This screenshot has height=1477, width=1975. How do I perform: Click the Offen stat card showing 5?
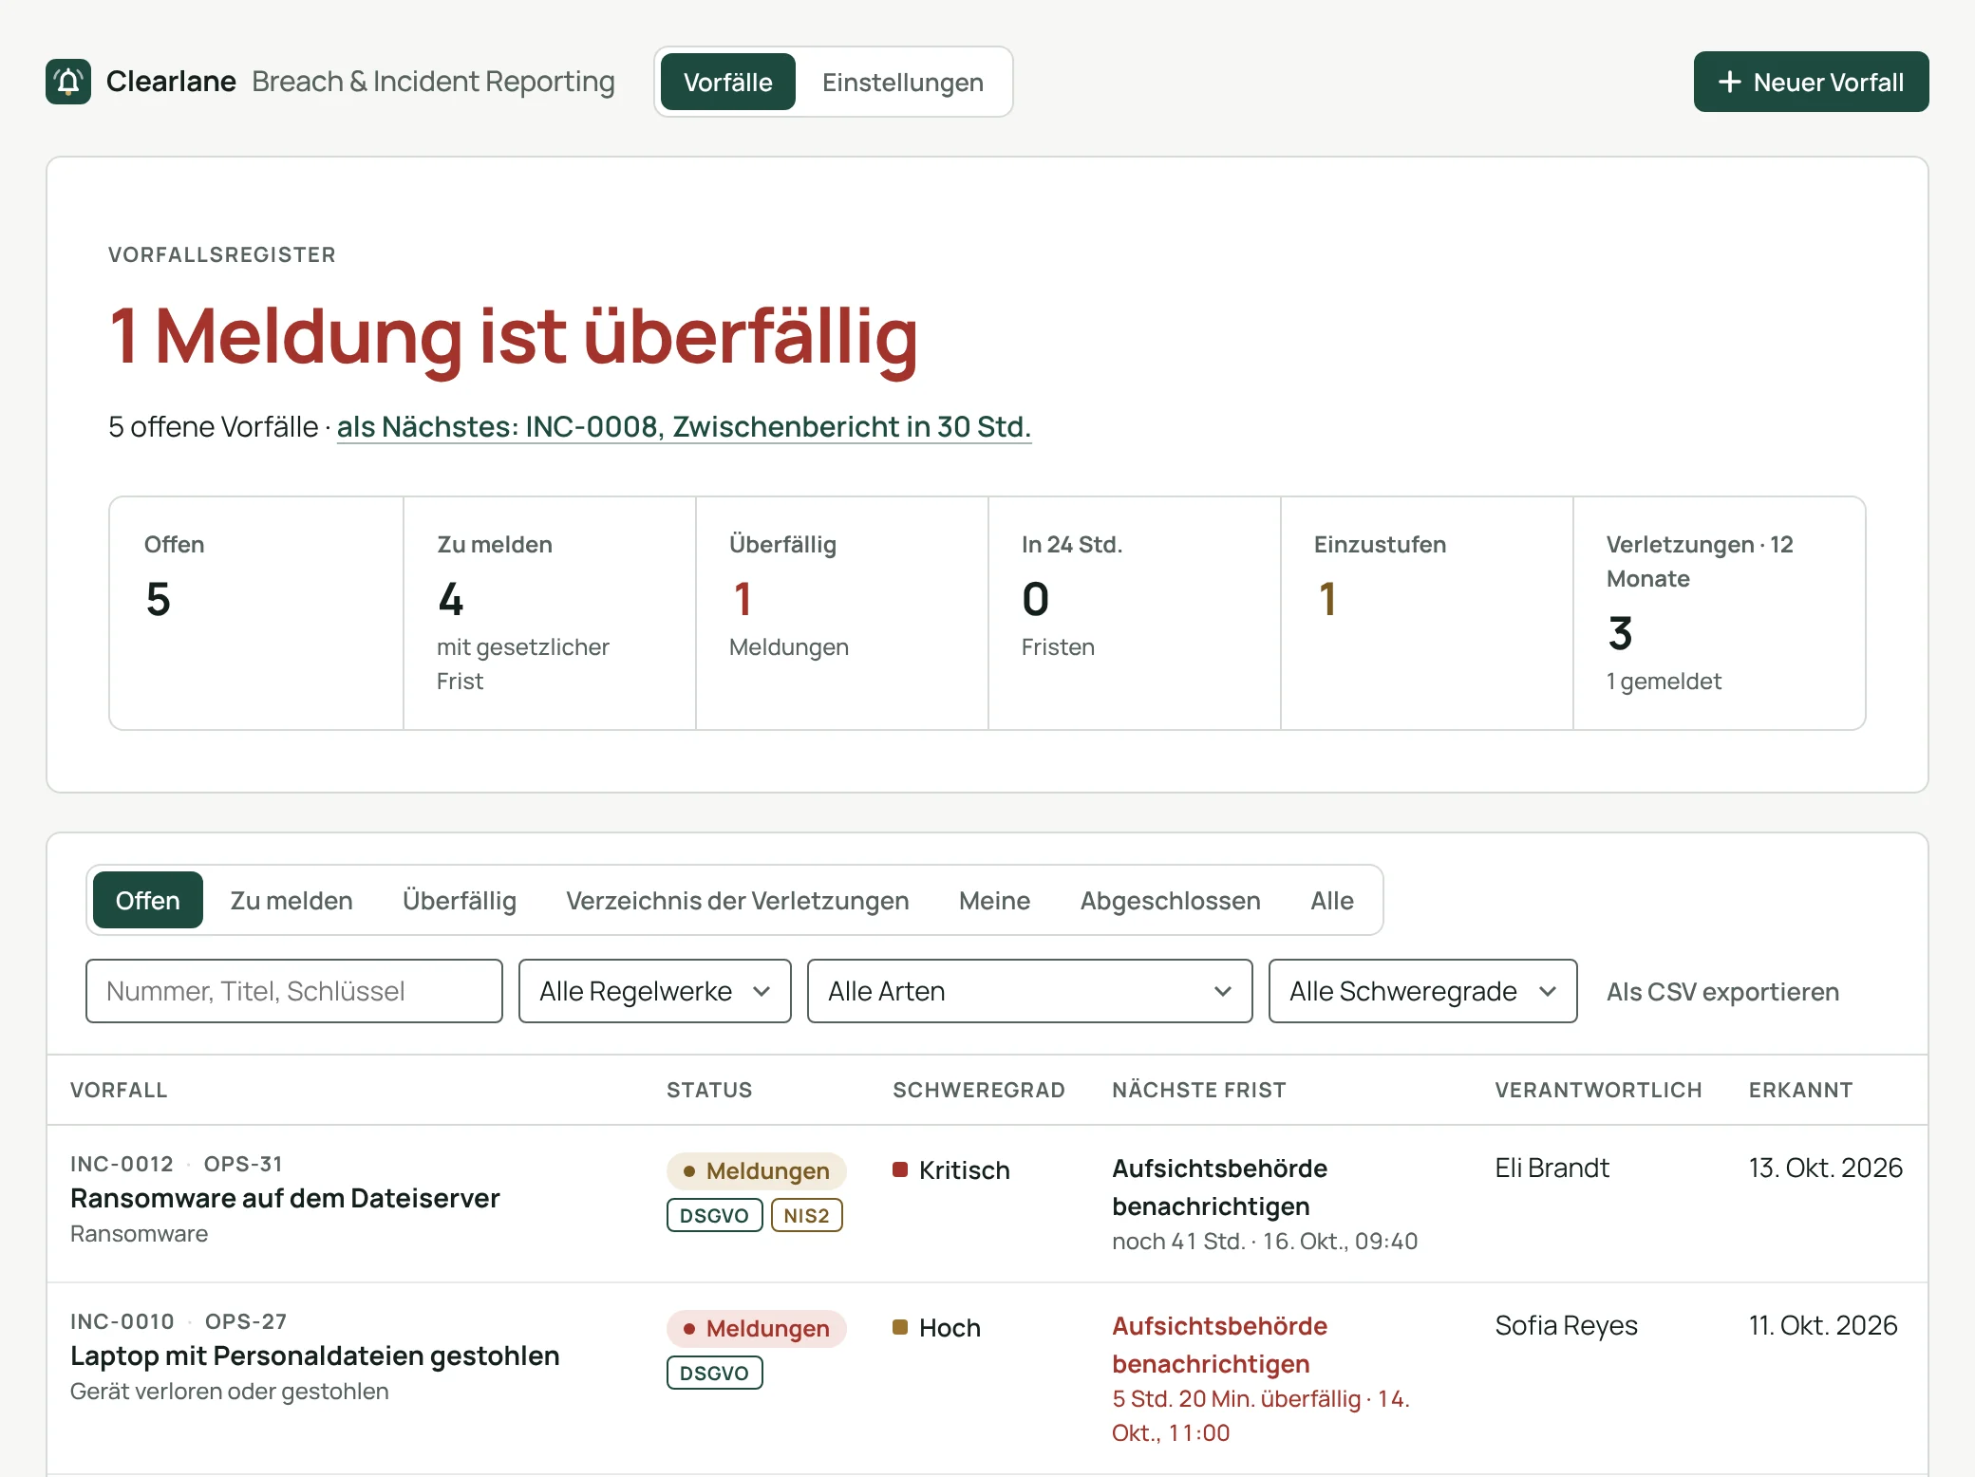click(x=256, y=613)
